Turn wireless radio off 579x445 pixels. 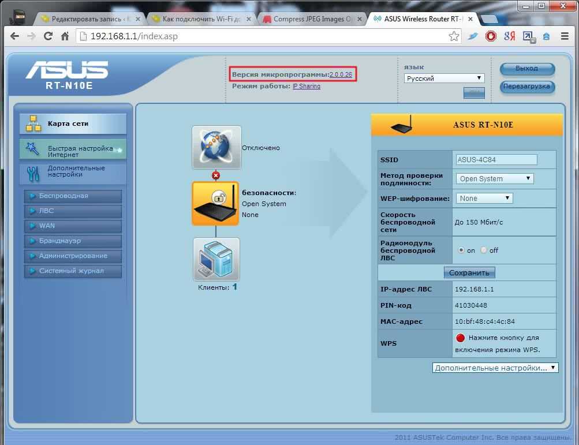pyautogui.click(x=484, y=250)
